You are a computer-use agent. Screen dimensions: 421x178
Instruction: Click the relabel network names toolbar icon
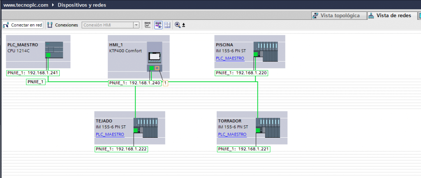(148, 25)
